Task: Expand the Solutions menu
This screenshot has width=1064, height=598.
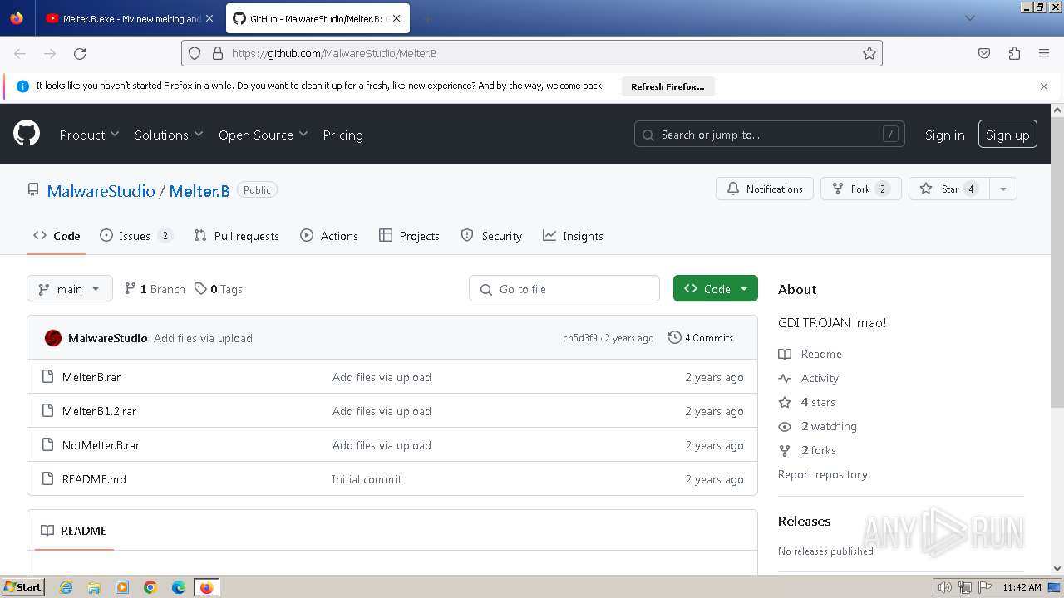Action: [169, 135]
